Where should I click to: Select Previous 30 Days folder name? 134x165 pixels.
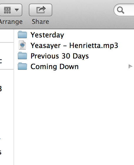click(x=60, y=56)
